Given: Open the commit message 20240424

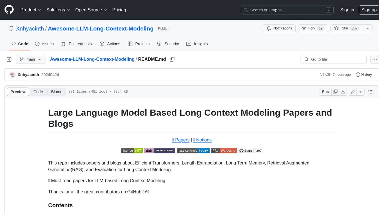Looking at the screenshot, I should 50,74.
